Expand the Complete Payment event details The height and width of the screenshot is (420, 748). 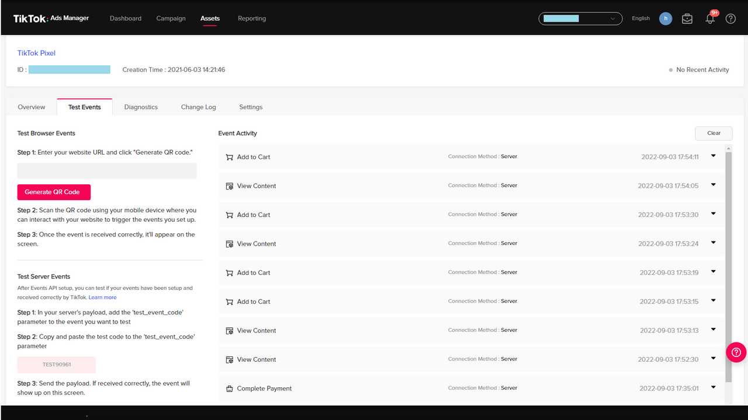click(x=713, y=387)
